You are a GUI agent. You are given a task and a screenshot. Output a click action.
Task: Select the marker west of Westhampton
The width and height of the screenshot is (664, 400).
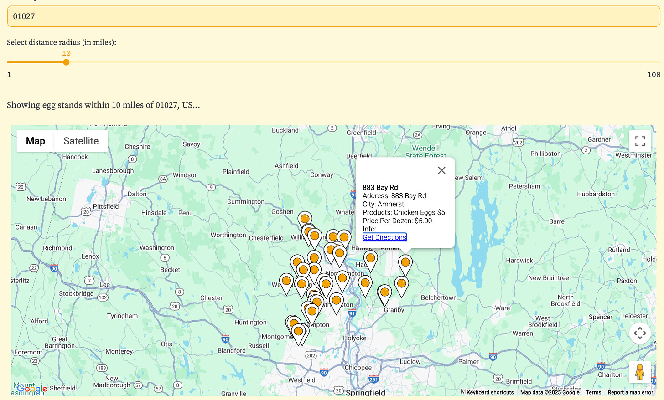coord(286,281)
